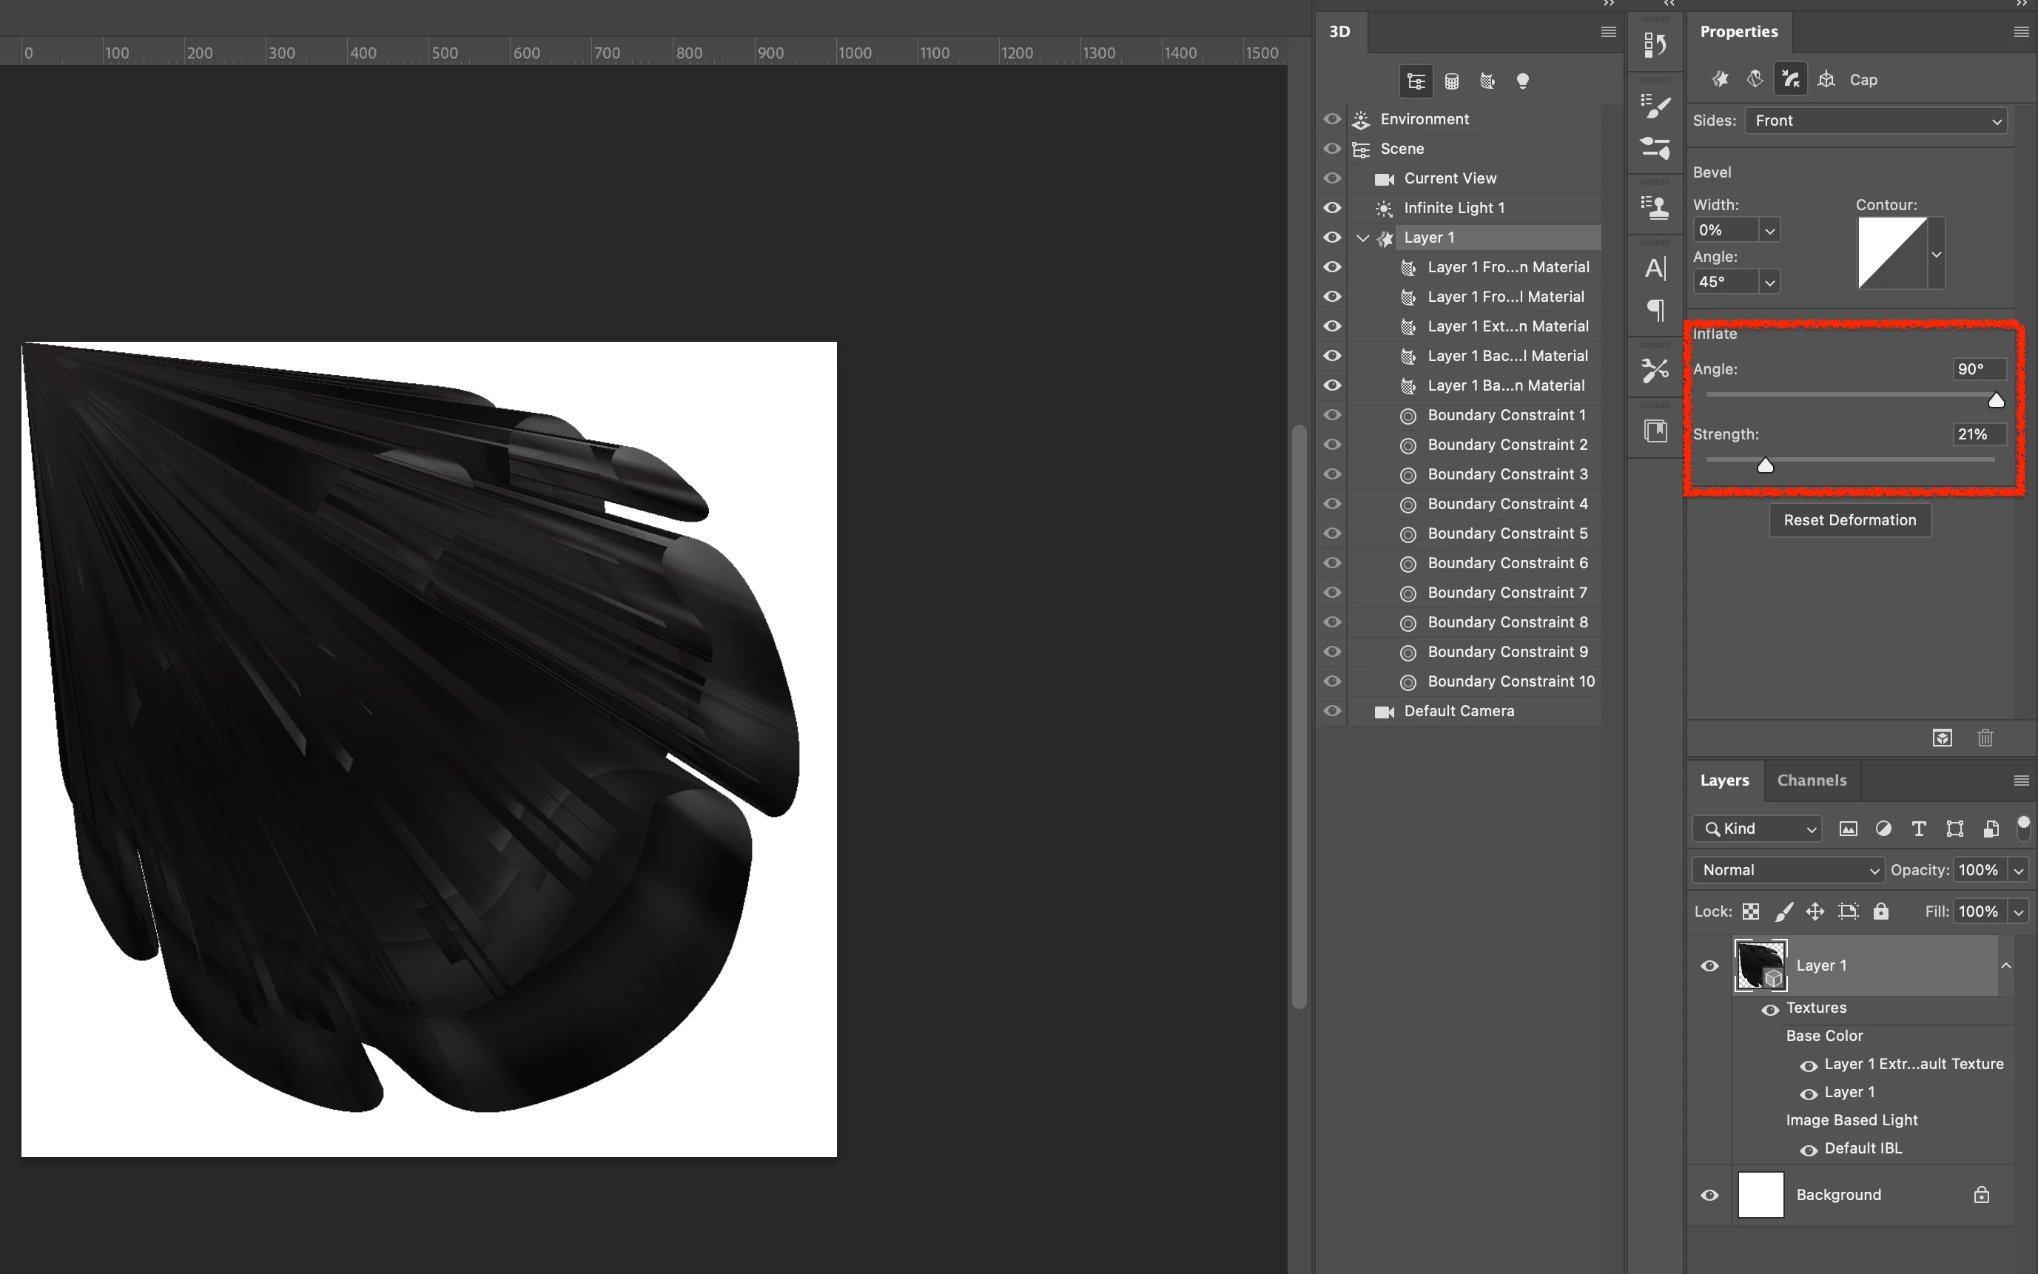
Task: Hide the Default IBL texture
Action: point(1808,1149)
